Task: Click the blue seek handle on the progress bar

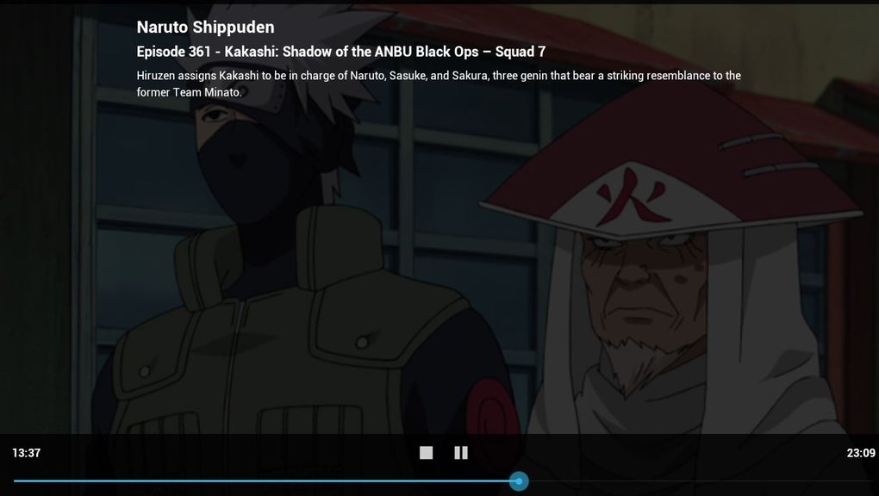Action: 519,480
